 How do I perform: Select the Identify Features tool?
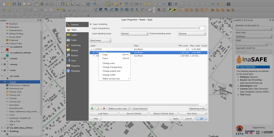[x=95, y=4]
